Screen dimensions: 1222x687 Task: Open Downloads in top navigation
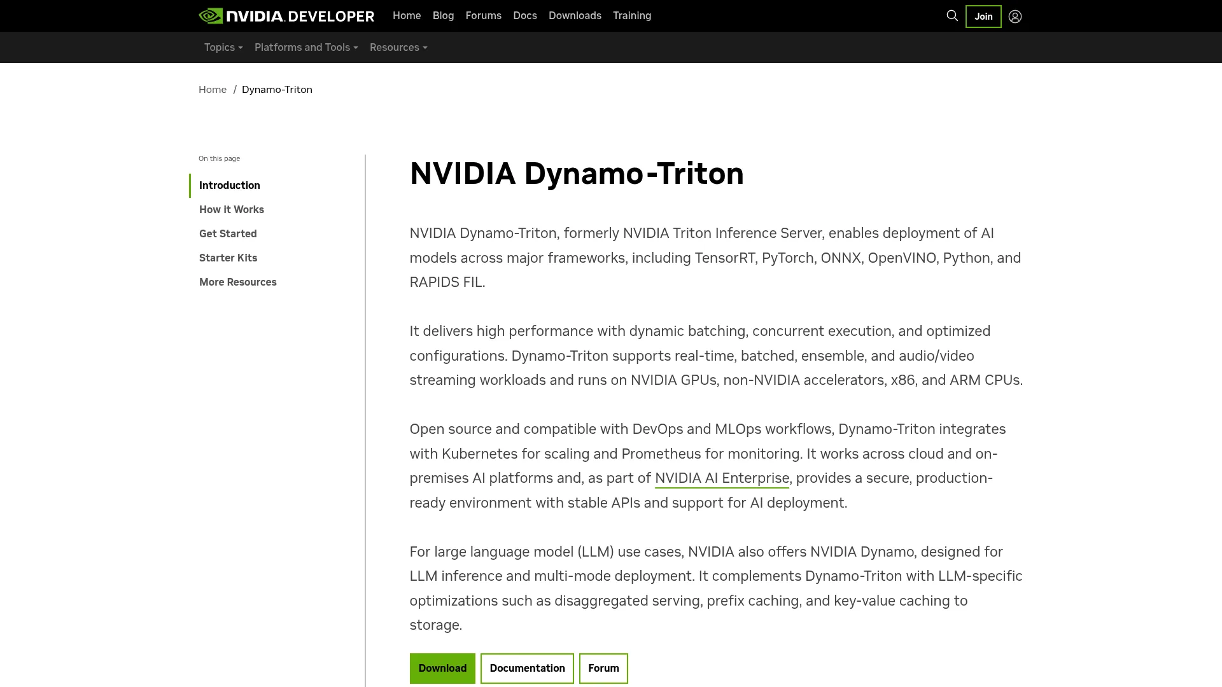[x=575, y=16]
